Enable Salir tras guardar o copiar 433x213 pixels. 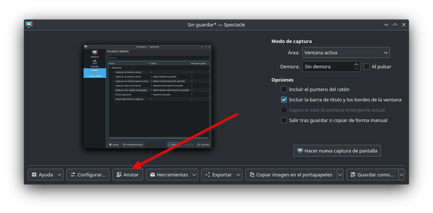coord(284,120)
